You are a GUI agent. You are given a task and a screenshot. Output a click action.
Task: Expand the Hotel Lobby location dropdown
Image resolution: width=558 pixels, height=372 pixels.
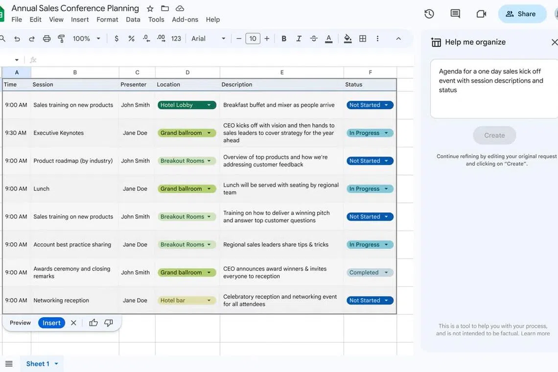[209, 105]
